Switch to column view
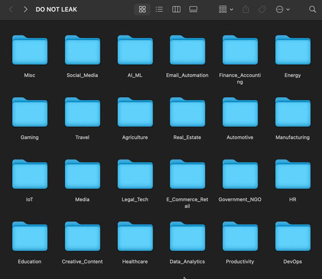Viewport: 322px width, 279px height. pos(176,9)
